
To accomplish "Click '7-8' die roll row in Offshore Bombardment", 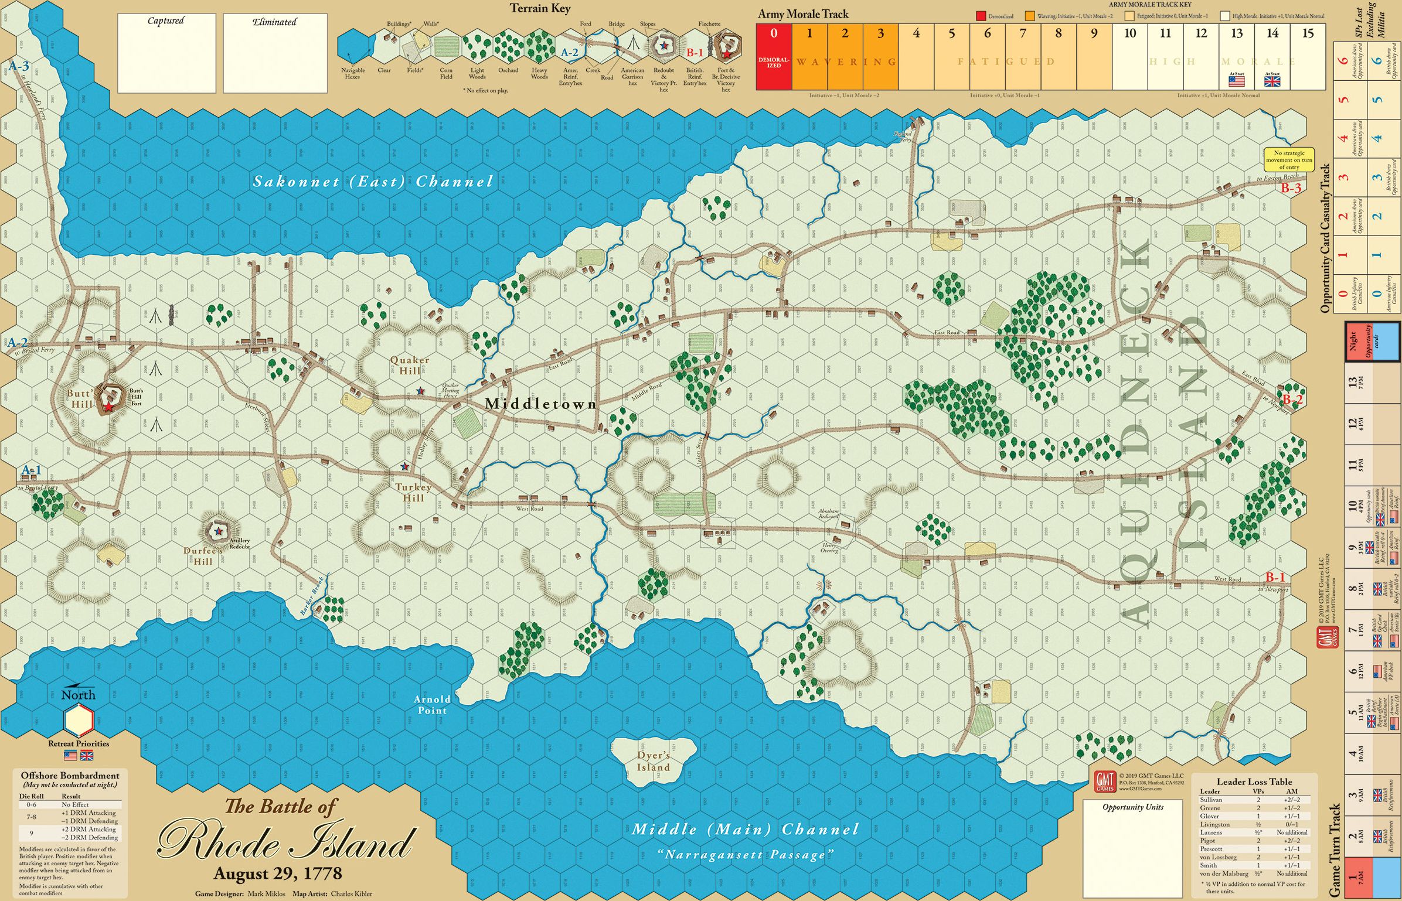I will 70,817.
